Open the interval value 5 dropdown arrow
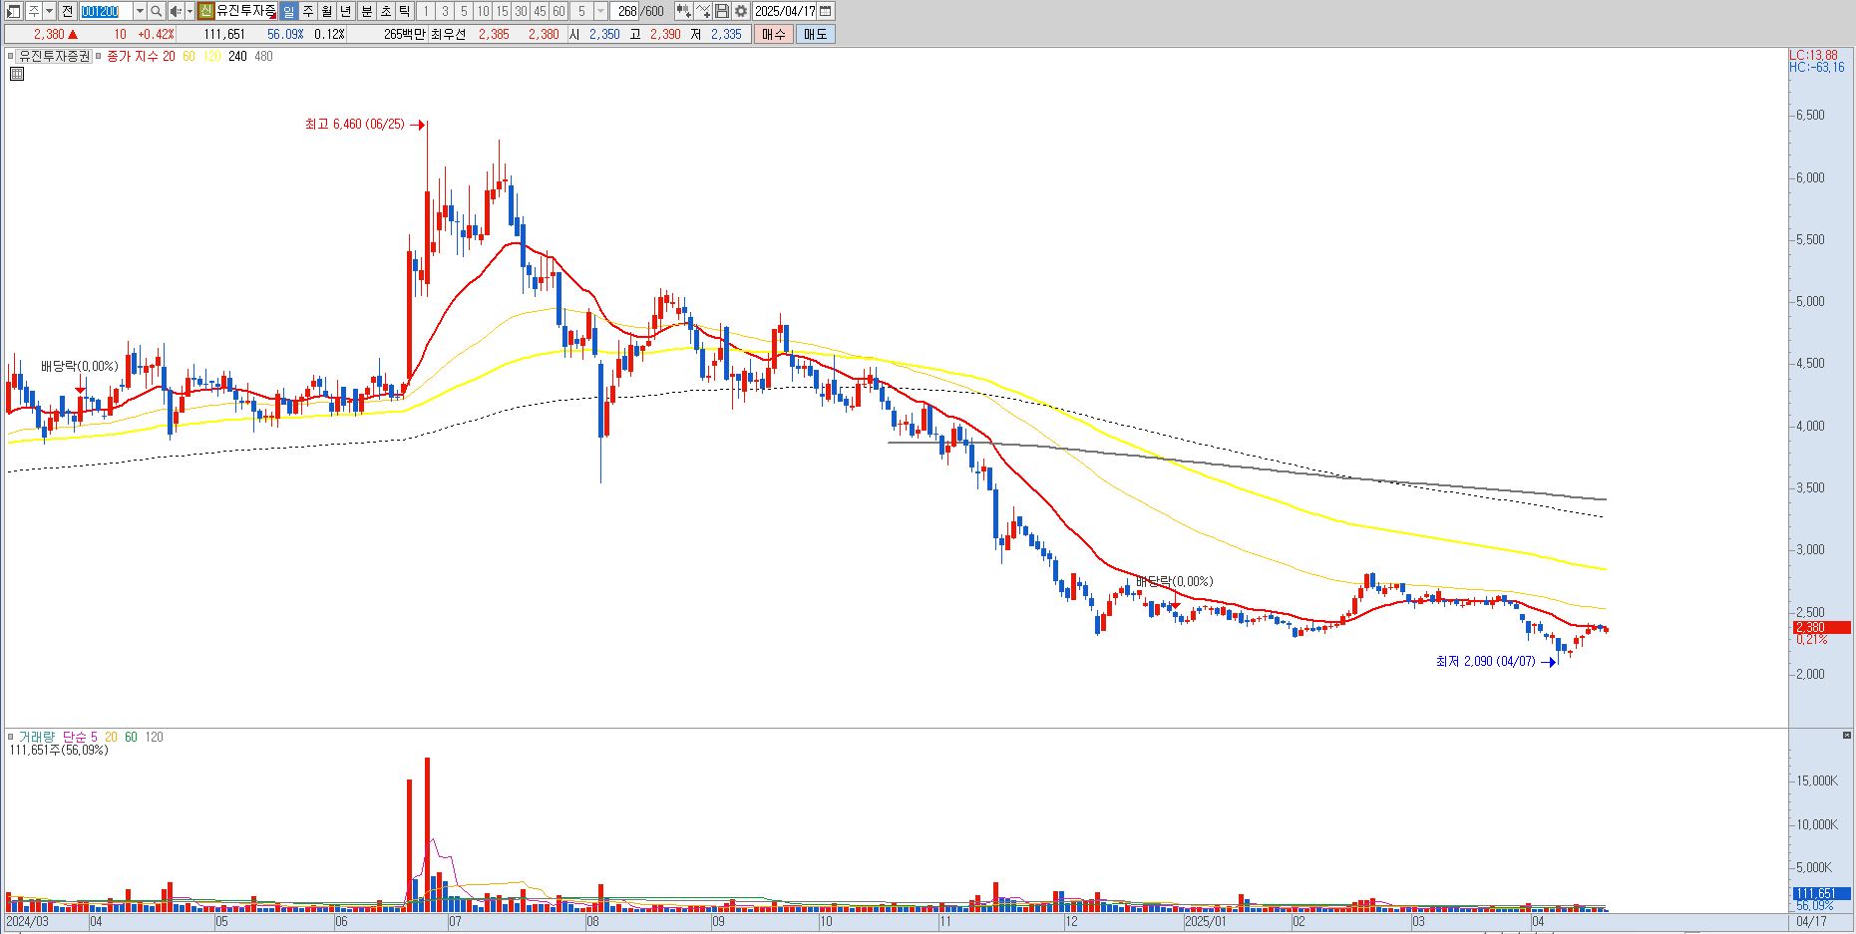 [600, 11]
